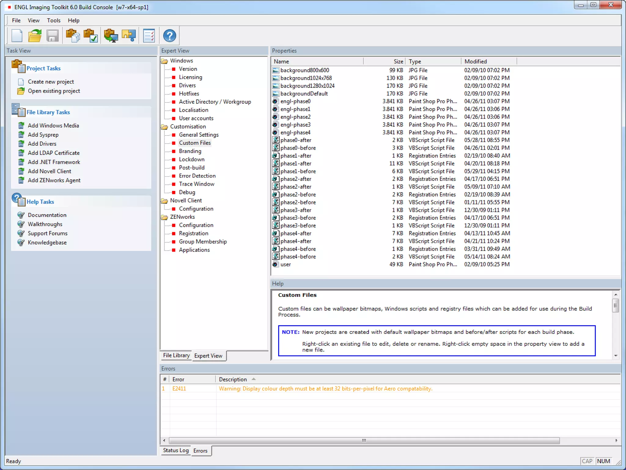Click the open project folder toolbar icon
This screenshot has height=470, width=626.
[x=35, y=36]
